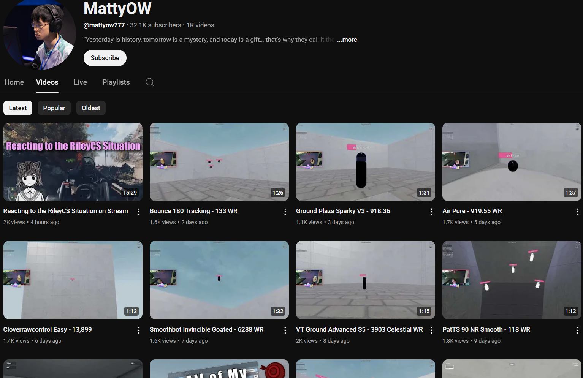Open Air Pure - 919.55 WR title
Image resolution: width=583 pixels, height=378 pixels.
472,211
